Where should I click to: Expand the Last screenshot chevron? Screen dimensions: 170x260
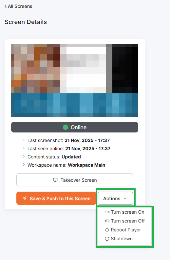[x=24, y=140]
